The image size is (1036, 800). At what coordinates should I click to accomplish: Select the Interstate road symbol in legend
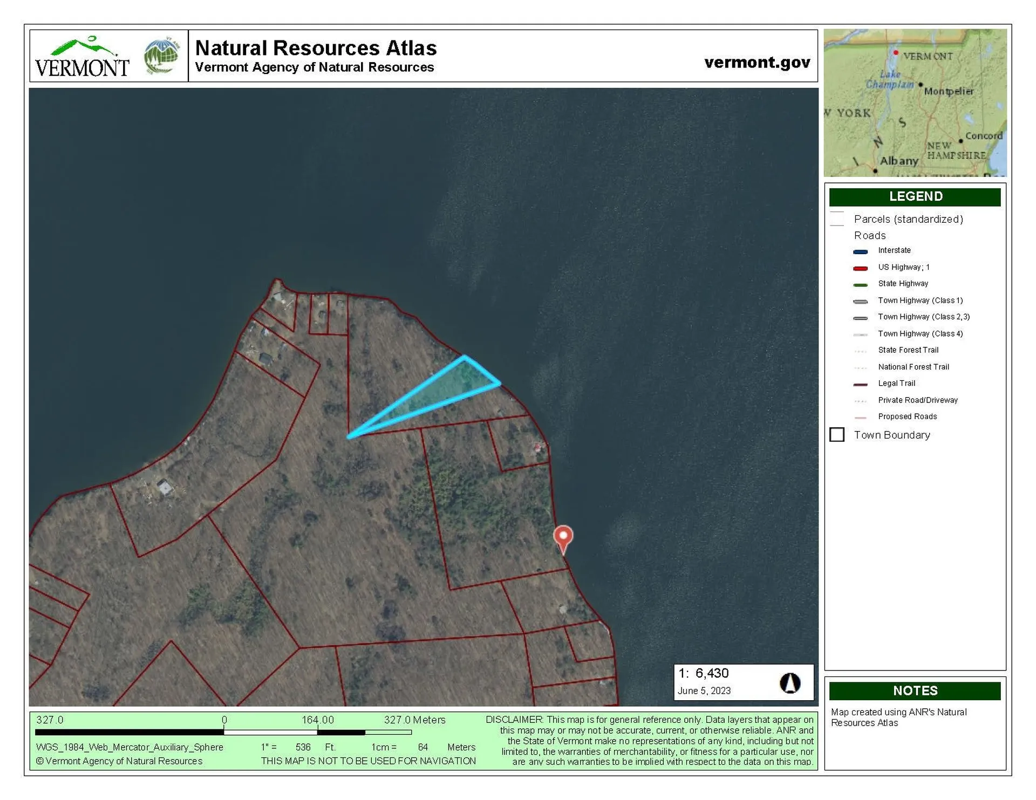(x=862, y=251)
